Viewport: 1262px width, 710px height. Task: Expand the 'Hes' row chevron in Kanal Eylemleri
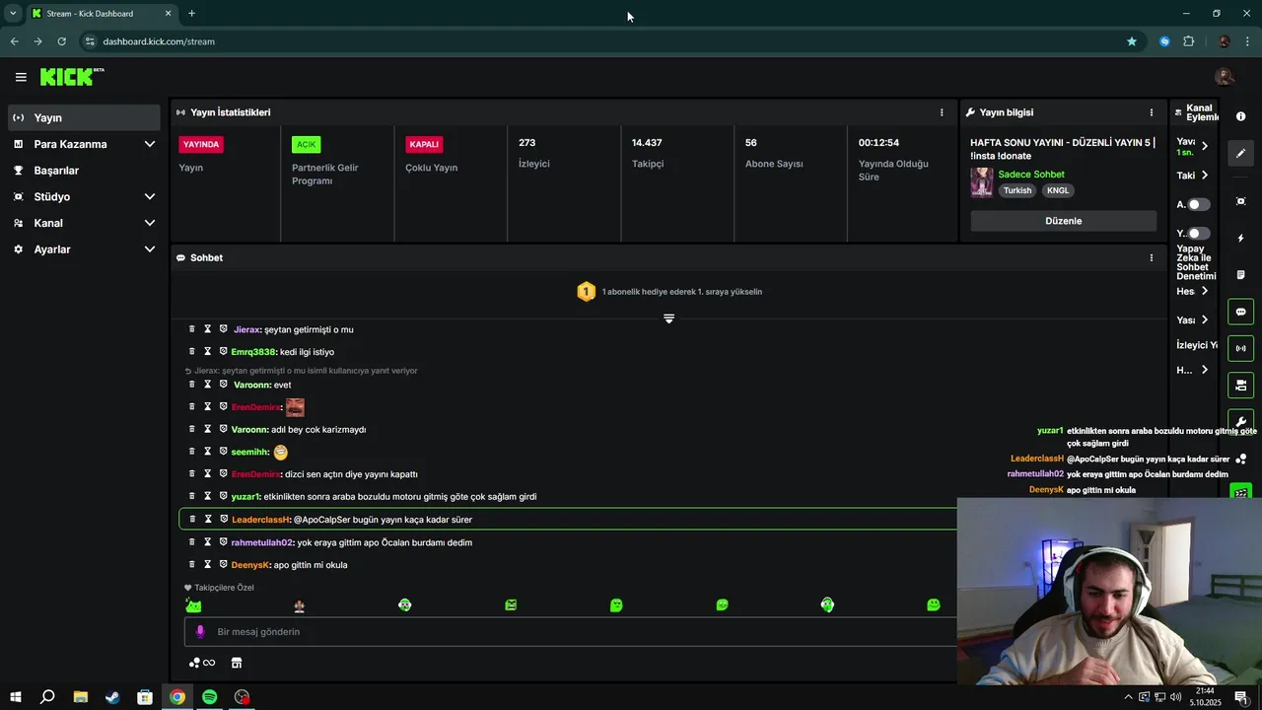tap(1204, 291)
